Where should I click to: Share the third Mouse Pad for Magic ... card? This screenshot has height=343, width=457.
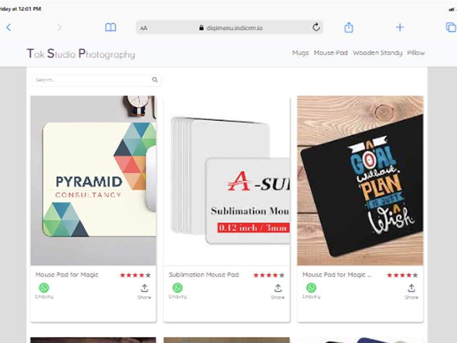(411, 292)
